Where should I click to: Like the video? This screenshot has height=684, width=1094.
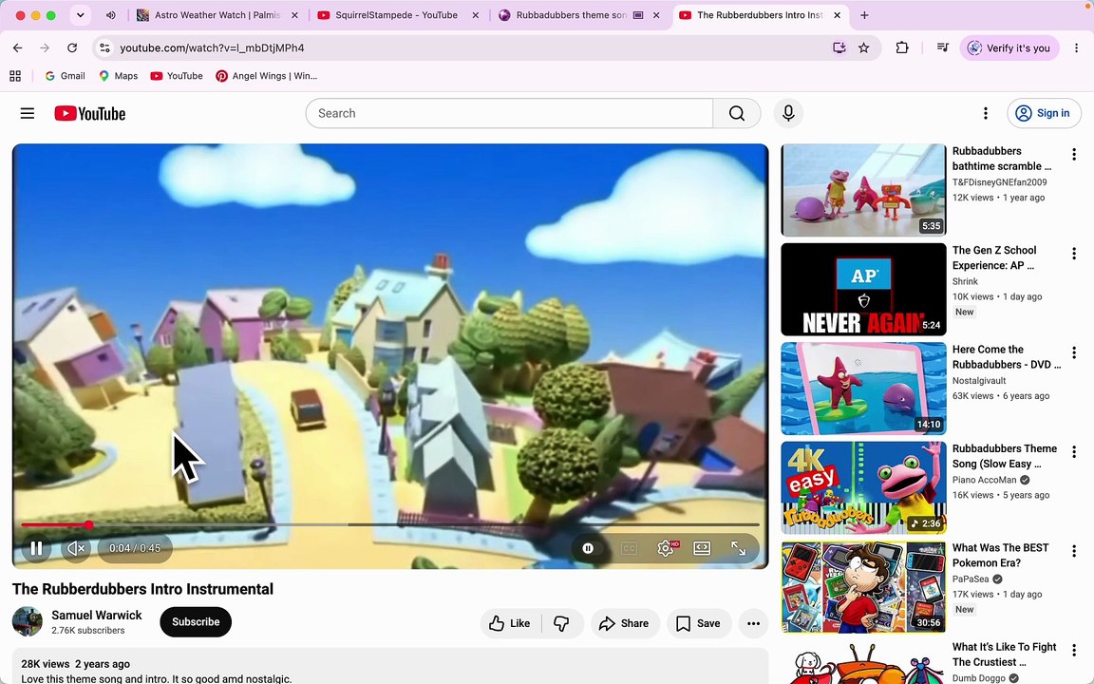tap(510, 623)
